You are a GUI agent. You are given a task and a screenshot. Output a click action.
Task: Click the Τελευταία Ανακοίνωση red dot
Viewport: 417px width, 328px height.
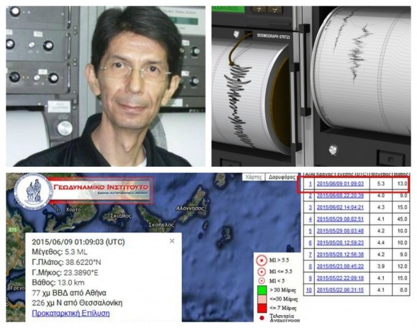click(262, 318)
